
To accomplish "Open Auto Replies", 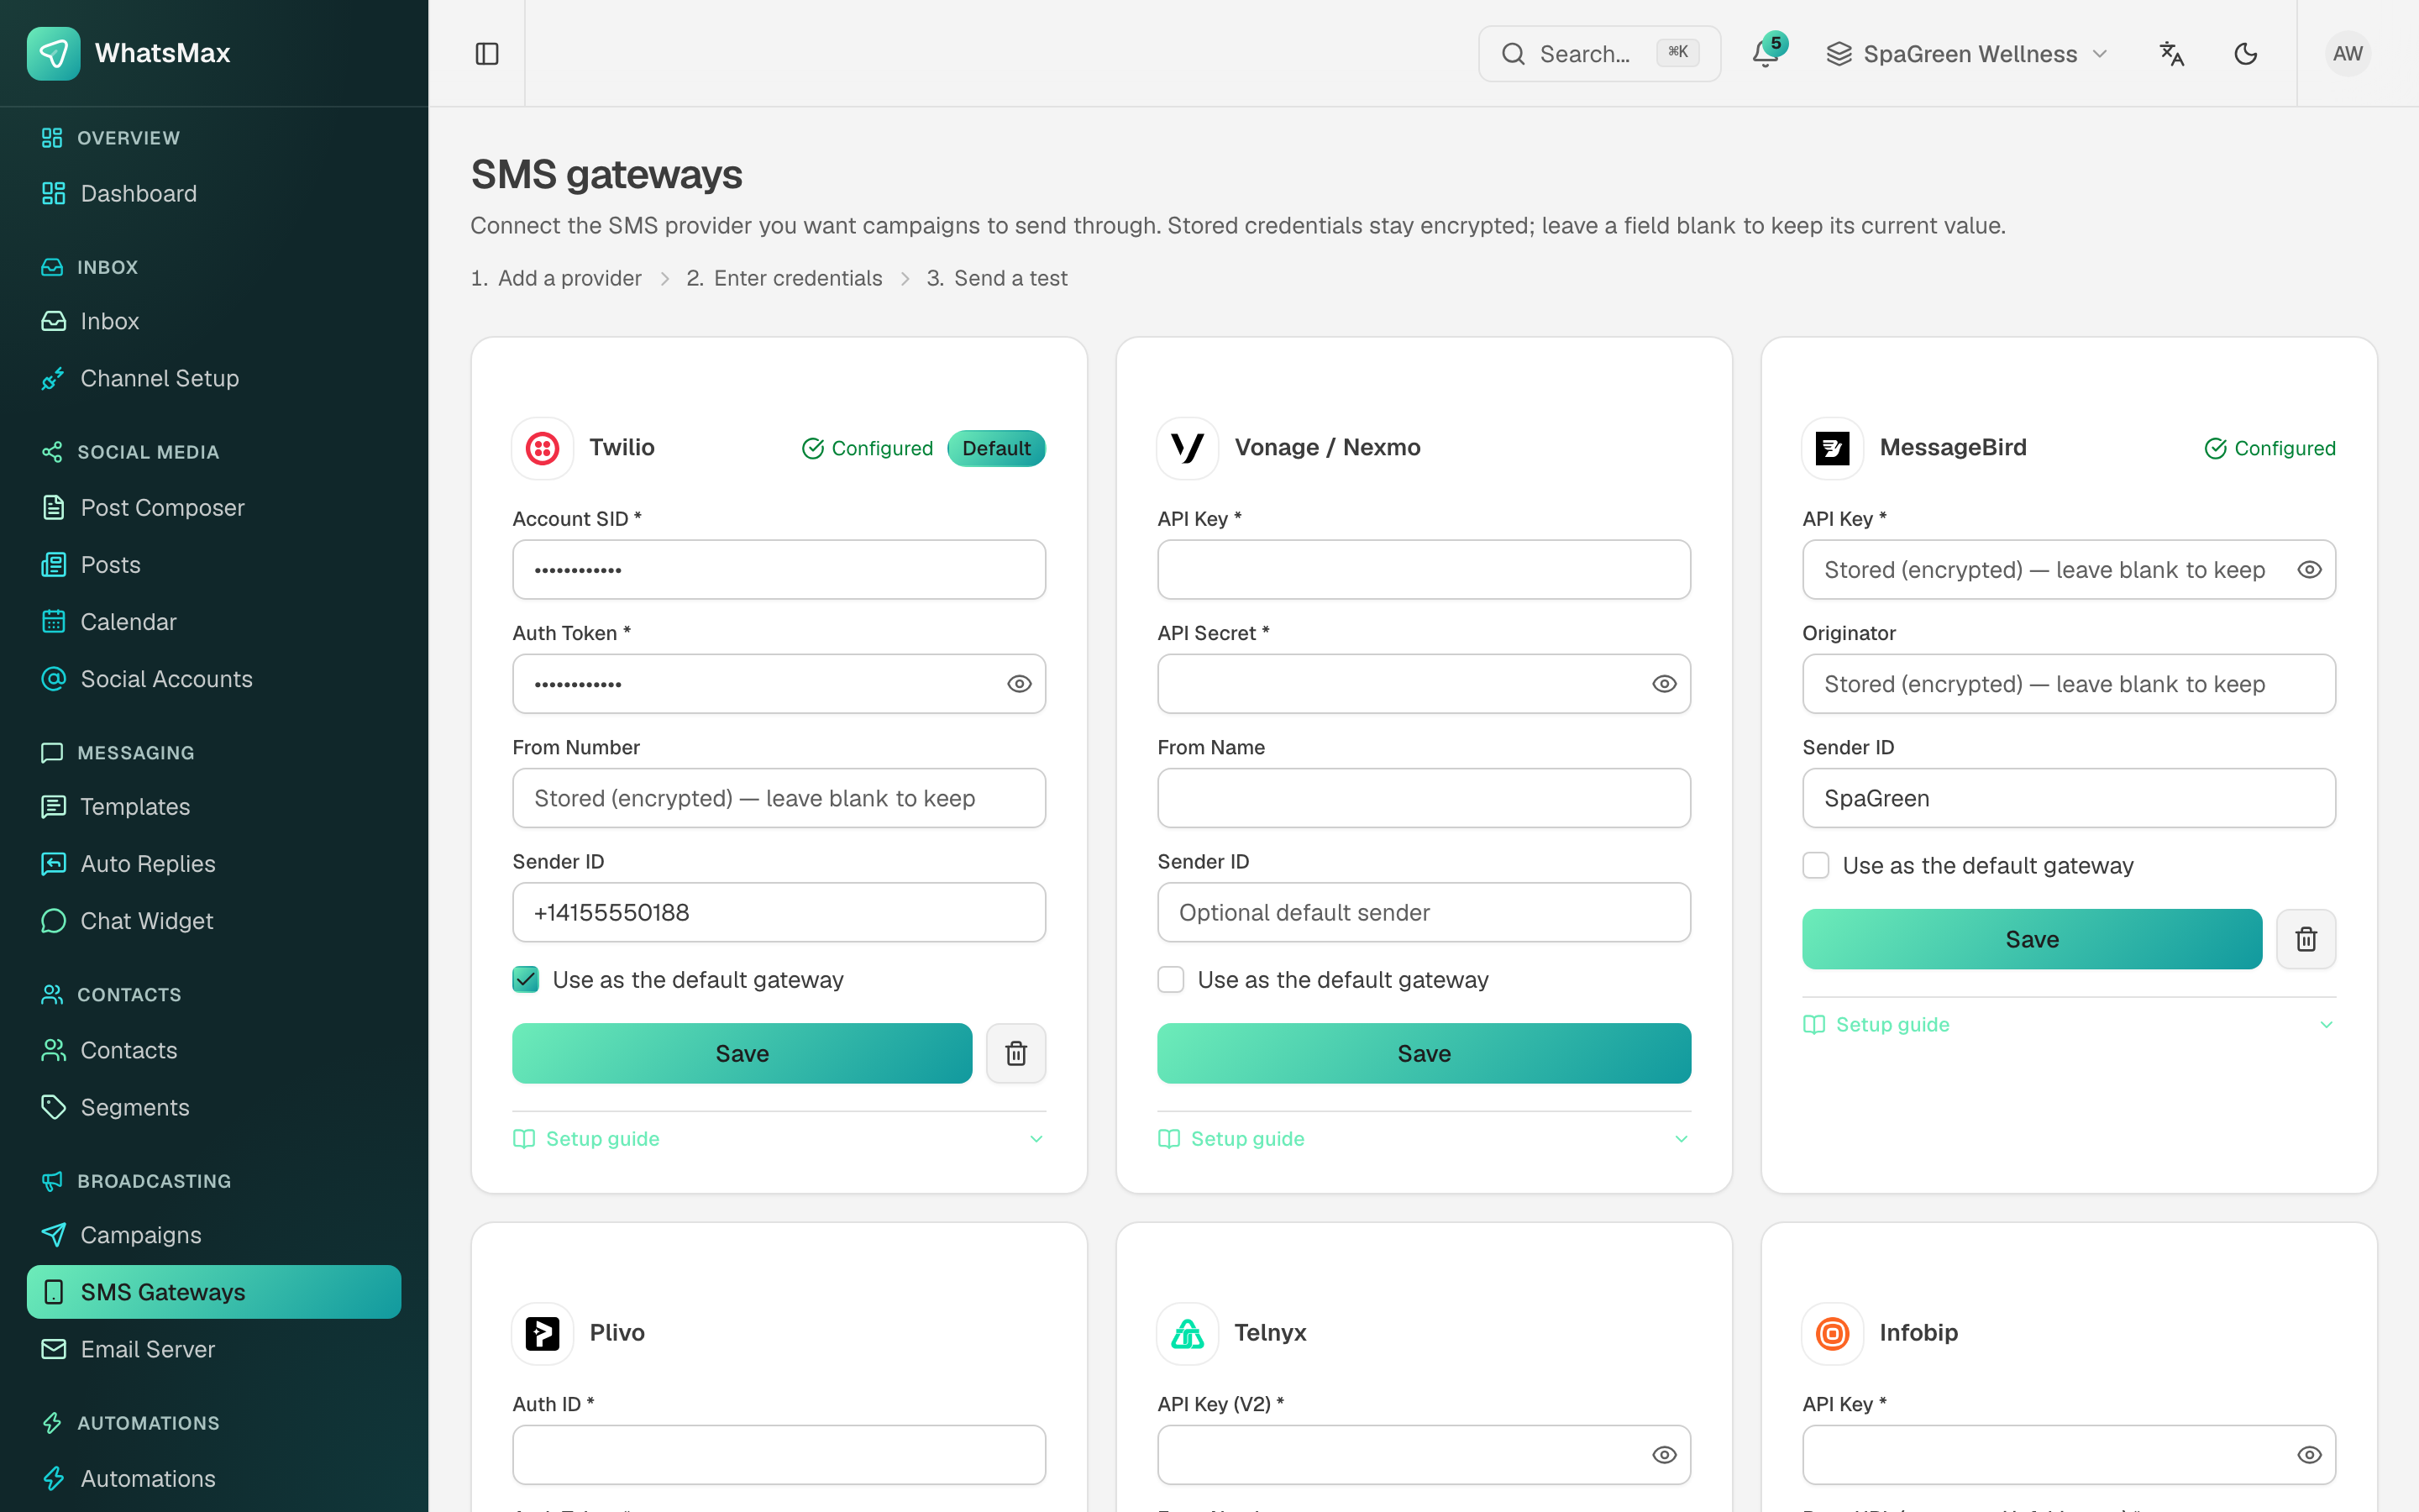I will click(x=214, y=864).
